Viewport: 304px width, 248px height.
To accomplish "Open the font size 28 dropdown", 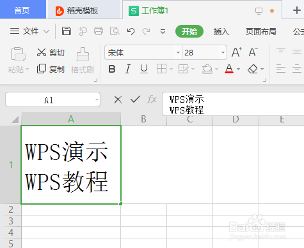I will tap(223, 52).
